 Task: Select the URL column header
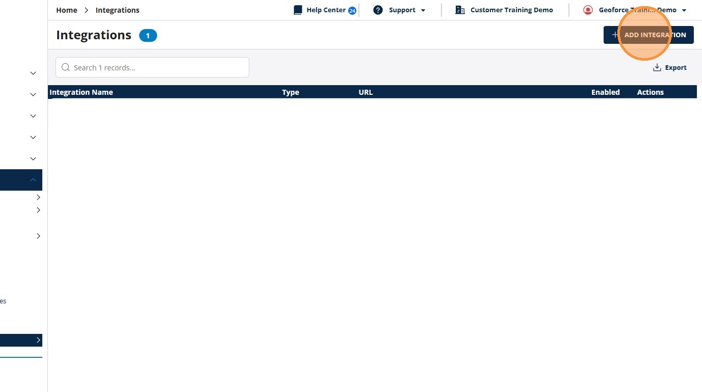tap(366, 92)
